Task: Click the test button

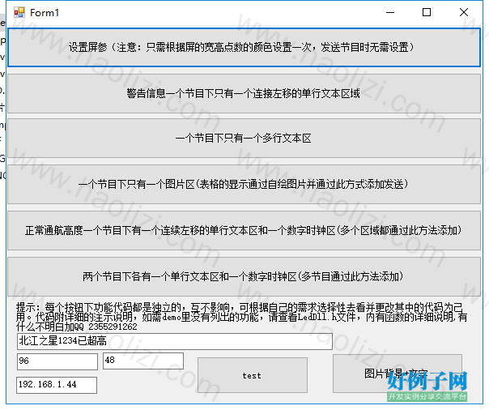Action: [253, 375]
